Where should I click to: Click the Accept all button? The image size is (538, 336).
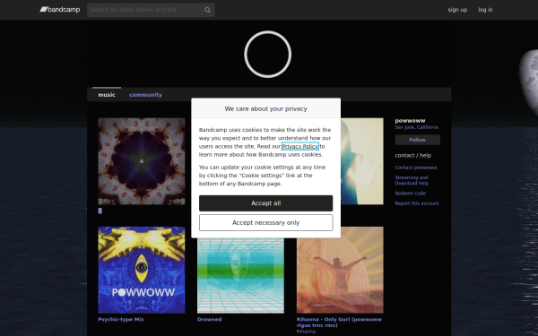tap(266, 203)
